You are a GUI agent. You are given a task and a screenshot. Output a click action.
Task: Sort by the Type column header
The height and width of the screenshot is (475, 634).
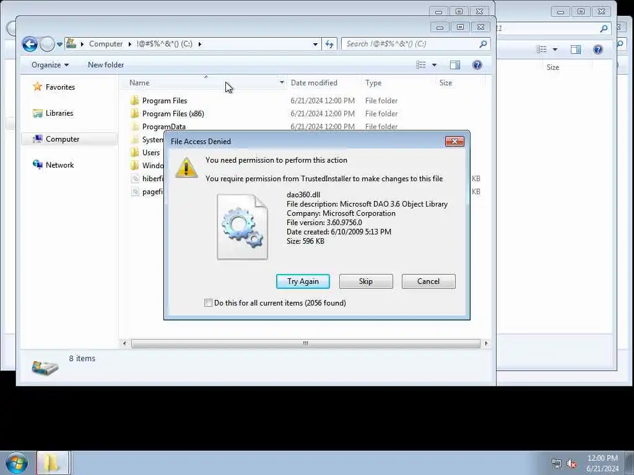click(373, 83)
